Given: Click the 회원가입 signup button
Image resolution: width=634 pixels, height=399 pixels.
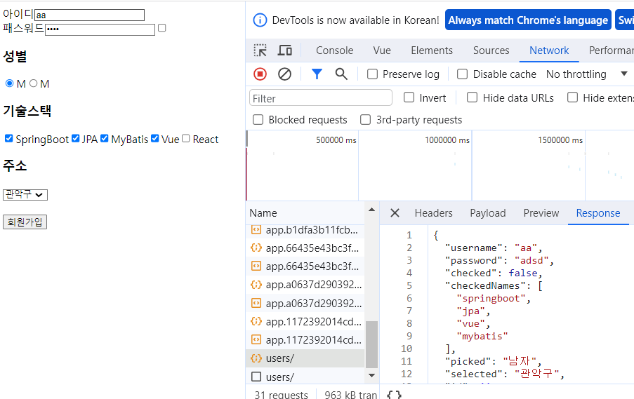Looking at the screenshot, I should coord(25,222).
